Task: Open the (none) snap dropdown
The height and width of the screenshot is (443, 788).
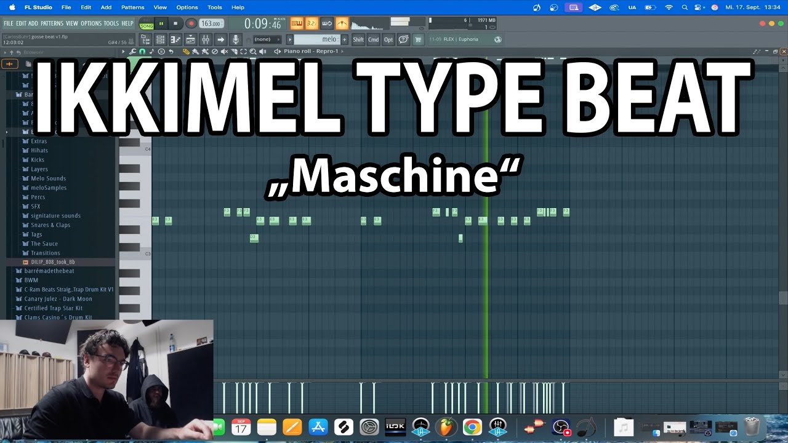Action: pyautogui.click(x=267, y=39)
